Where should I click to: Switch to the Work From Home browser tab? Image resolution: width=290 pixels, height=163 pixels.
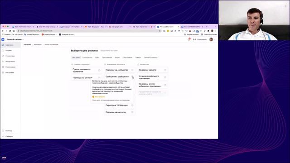click(23, 27)
